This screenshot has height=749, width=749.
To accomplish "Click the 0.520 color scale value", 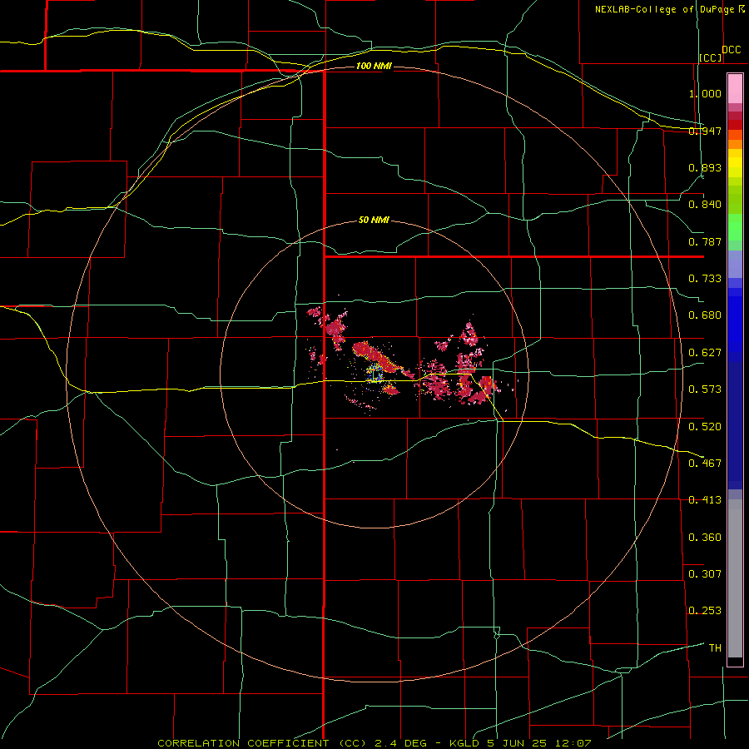I will pos(705,427).
